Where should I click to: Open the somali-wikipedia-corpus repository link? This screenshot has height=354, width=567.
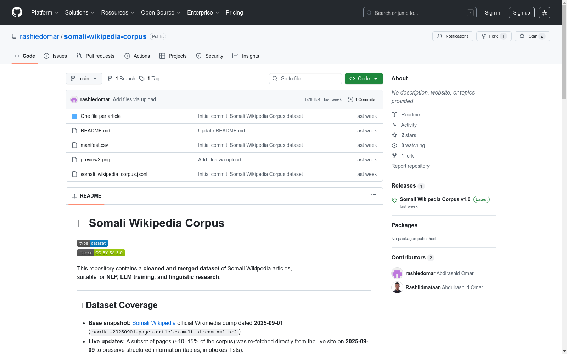coord(105,36)
